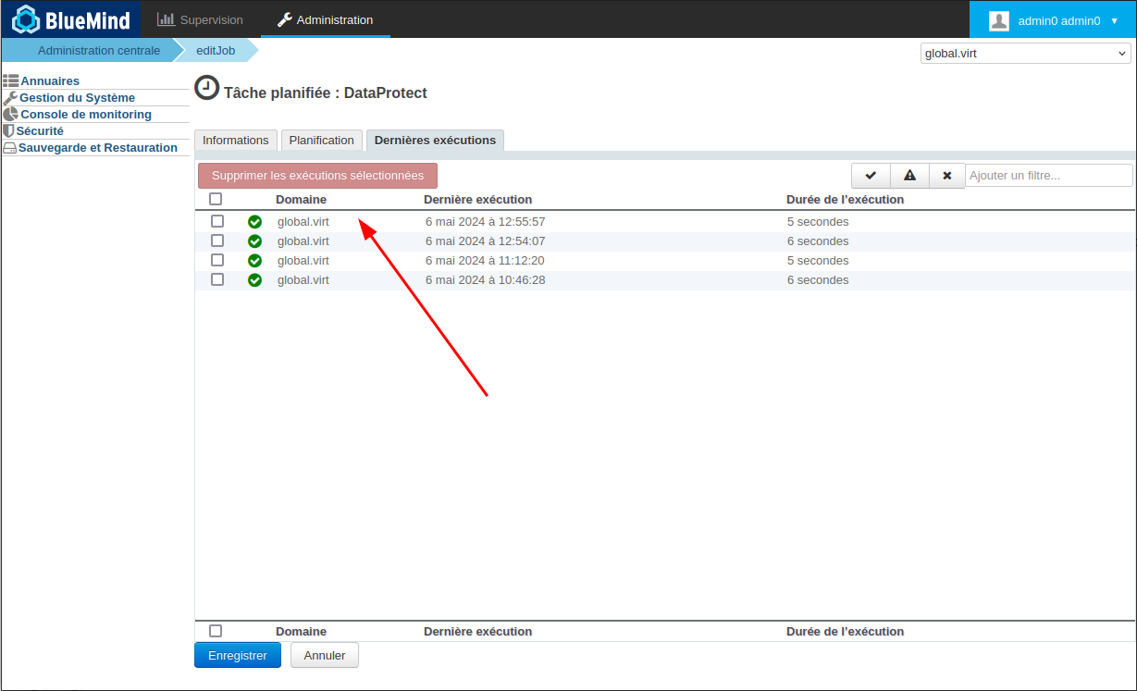Click the Annuaires directory icon
The image size is (1137, 691).
coord(11,81)
